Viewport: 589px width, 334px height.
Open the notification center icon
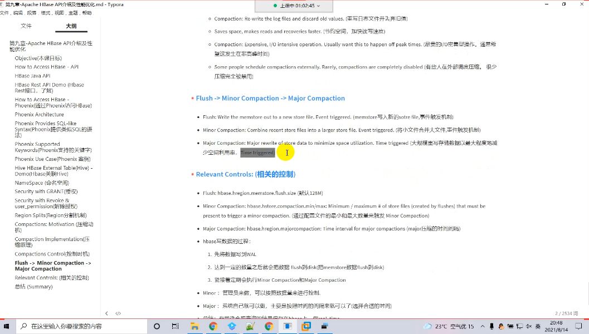[x=578, y=326]
